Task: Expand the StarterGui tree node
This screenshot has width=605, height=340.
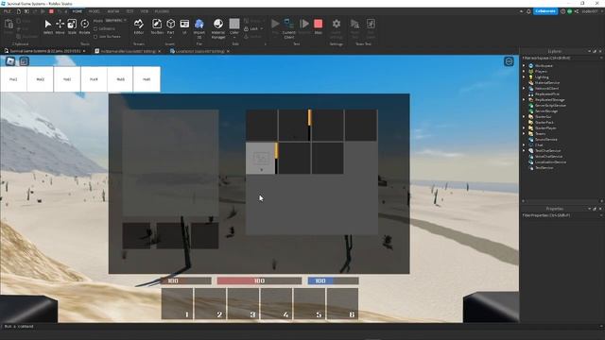Action: click(x=524, y=117)
